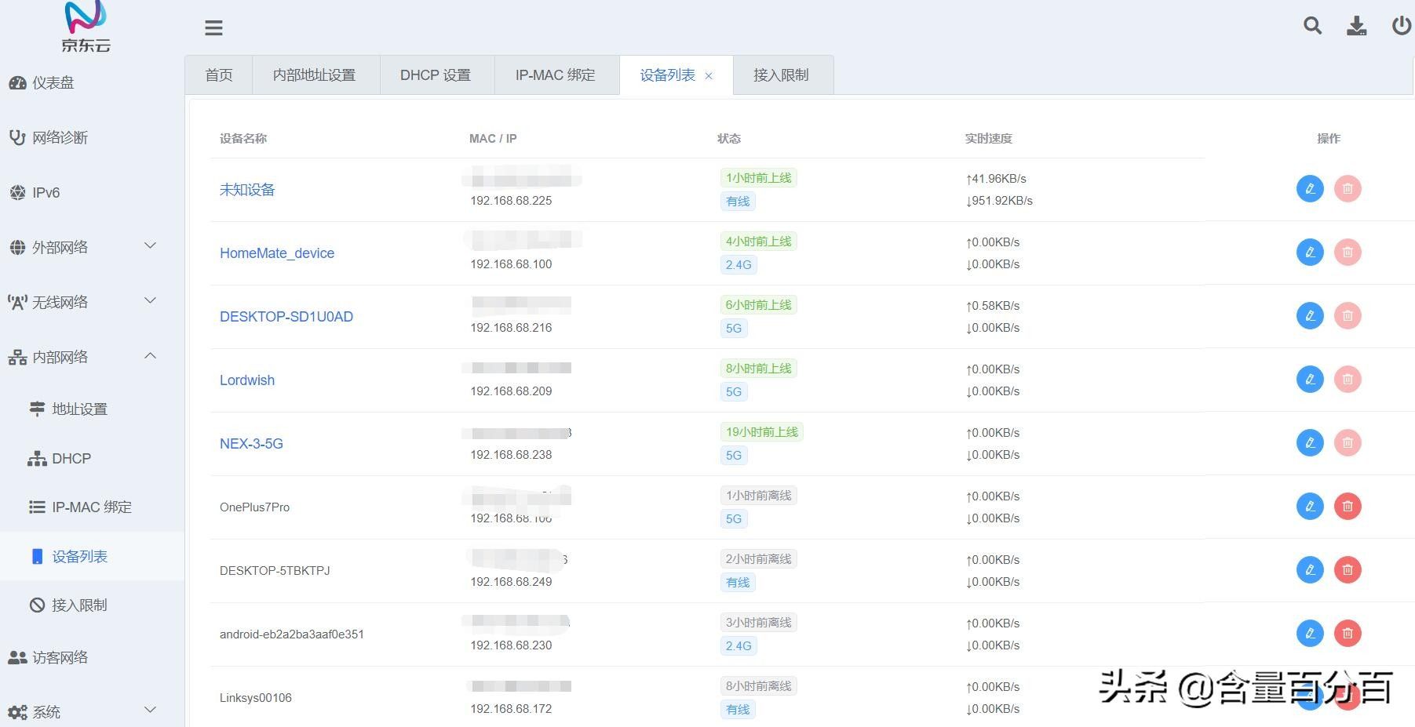Delete the OnePlus7Pro device entry
1415x727 pixels.
(x=1348, y=507)
